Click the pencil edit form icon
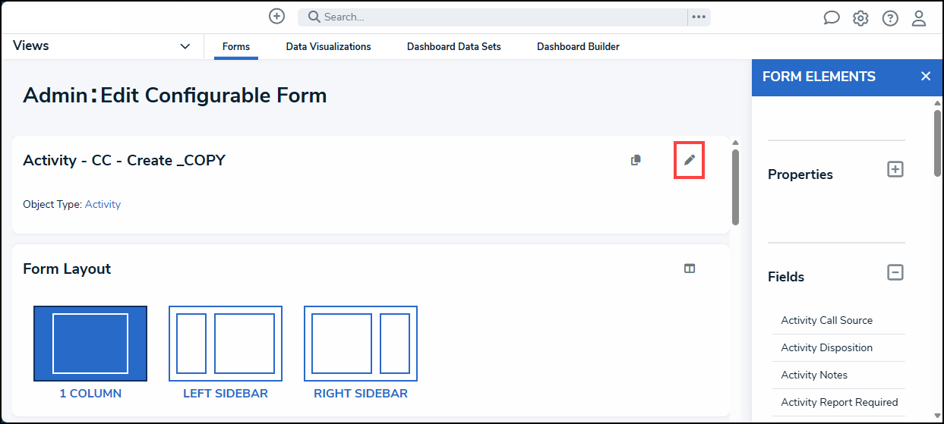Viewport: 944px width, 424px height. coord(690,160)
